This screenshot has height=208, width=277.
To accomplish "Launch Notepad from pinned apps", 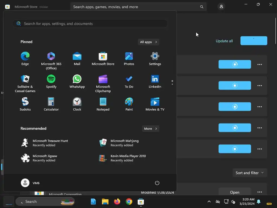I will click(x=103, y=104).
